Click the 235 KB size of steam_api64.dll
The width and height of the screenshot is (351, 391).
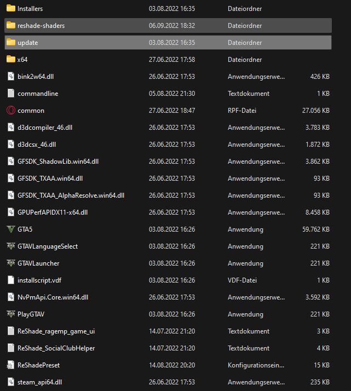(320, 382)
